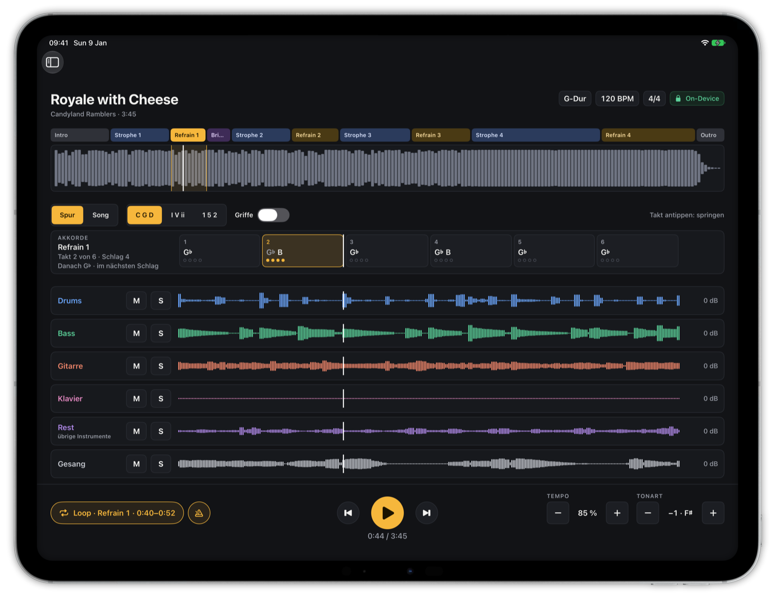Click the 4/4 time signature badge
Screen dimensions: 775x596
point(654,98)
